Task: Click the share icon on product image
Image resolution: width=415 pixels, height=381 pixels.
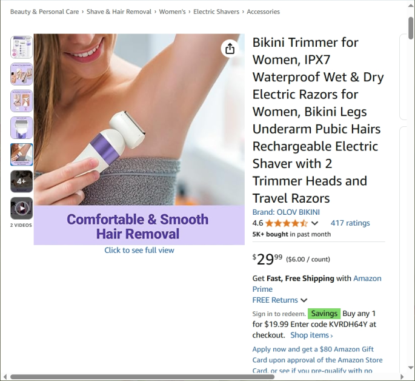Action: coord(230,49)
